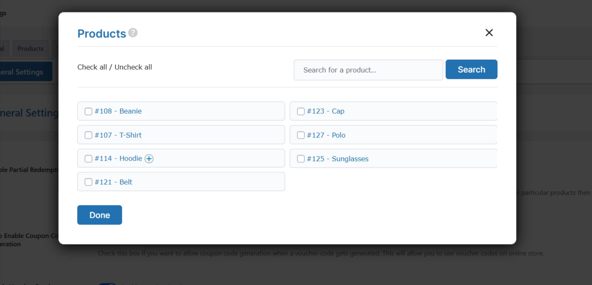592x285 pixels.
Task: Tick the #123 Cap checkbox
Action: 301,112
